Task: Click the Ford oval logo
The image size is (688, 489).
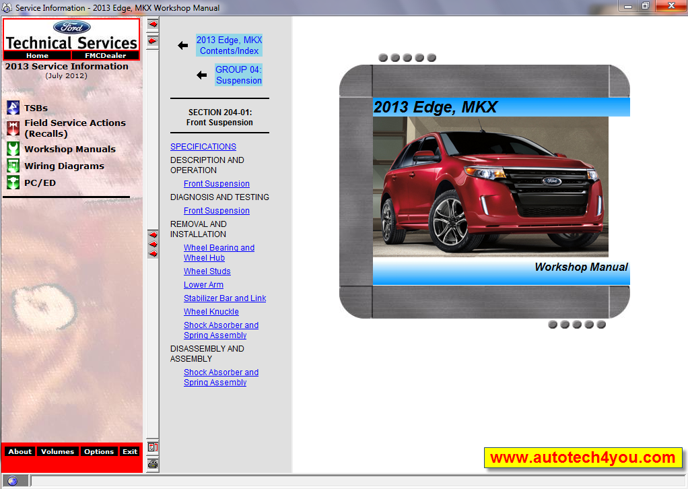Action: point(72,27)
